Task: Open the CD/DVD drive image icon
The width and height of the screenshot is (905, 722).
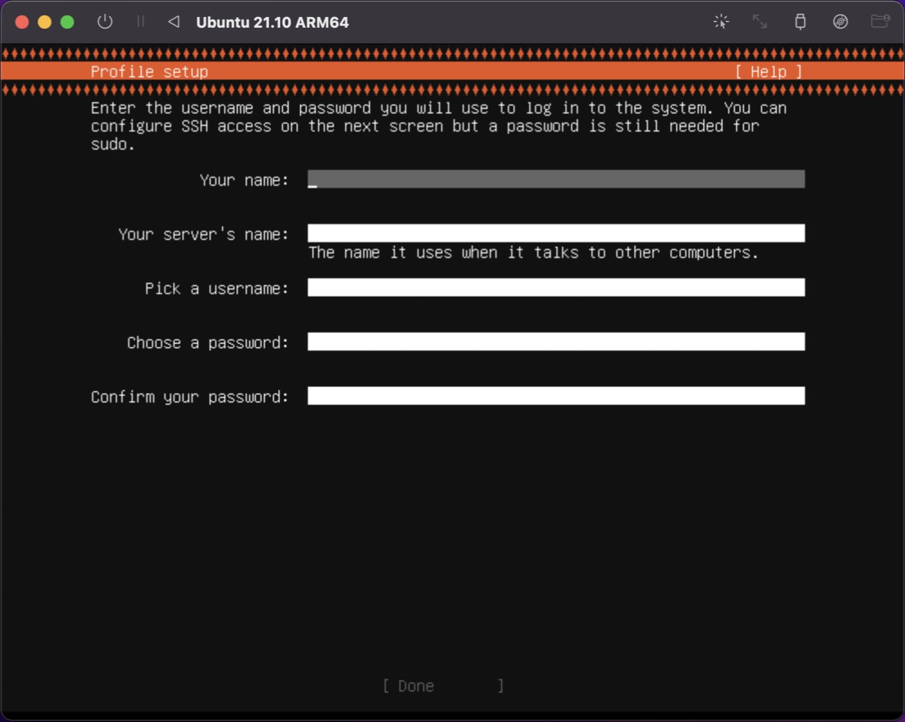Action: 841,22
